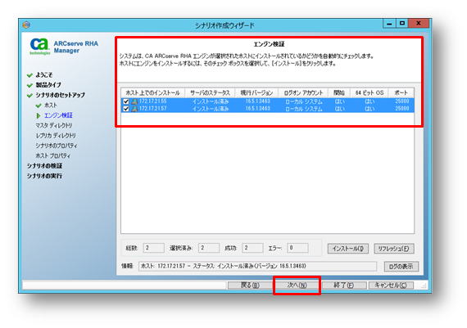Click the 次へ(N) button
The image size is (467, 328).
point(297,285)
